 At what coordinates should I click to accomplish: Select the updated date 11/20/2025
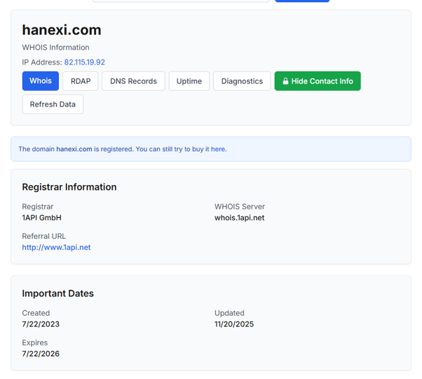coord(234,324)
